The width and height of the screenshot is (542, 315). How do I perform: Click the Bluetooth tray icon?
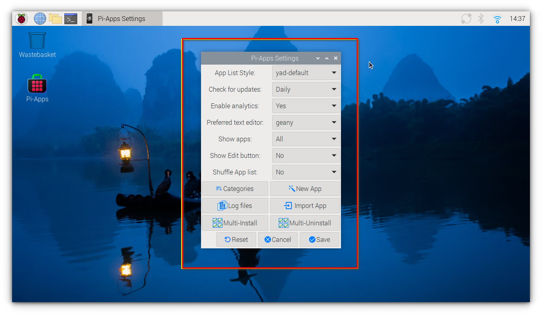481,19
